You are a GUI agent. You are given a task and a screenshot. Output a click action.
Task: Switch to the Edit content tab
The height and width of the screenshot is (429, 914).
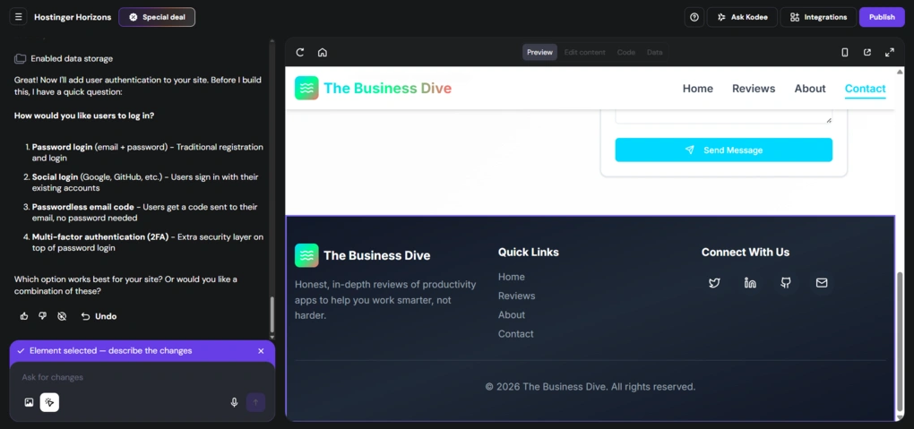pyautogui.click(x=584, y=53)
